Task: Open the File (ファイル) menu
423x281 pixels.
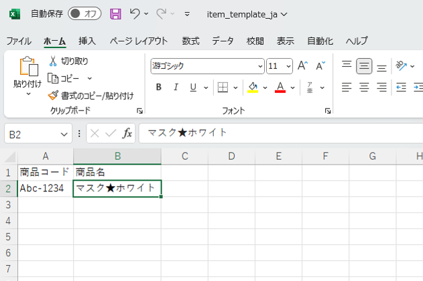Action: 19,41
